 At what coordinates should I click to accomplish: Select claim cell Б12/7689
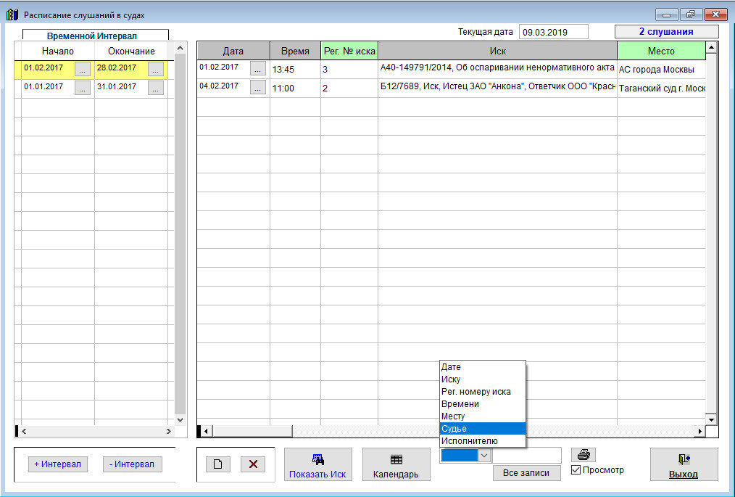[x=497, y=89]
